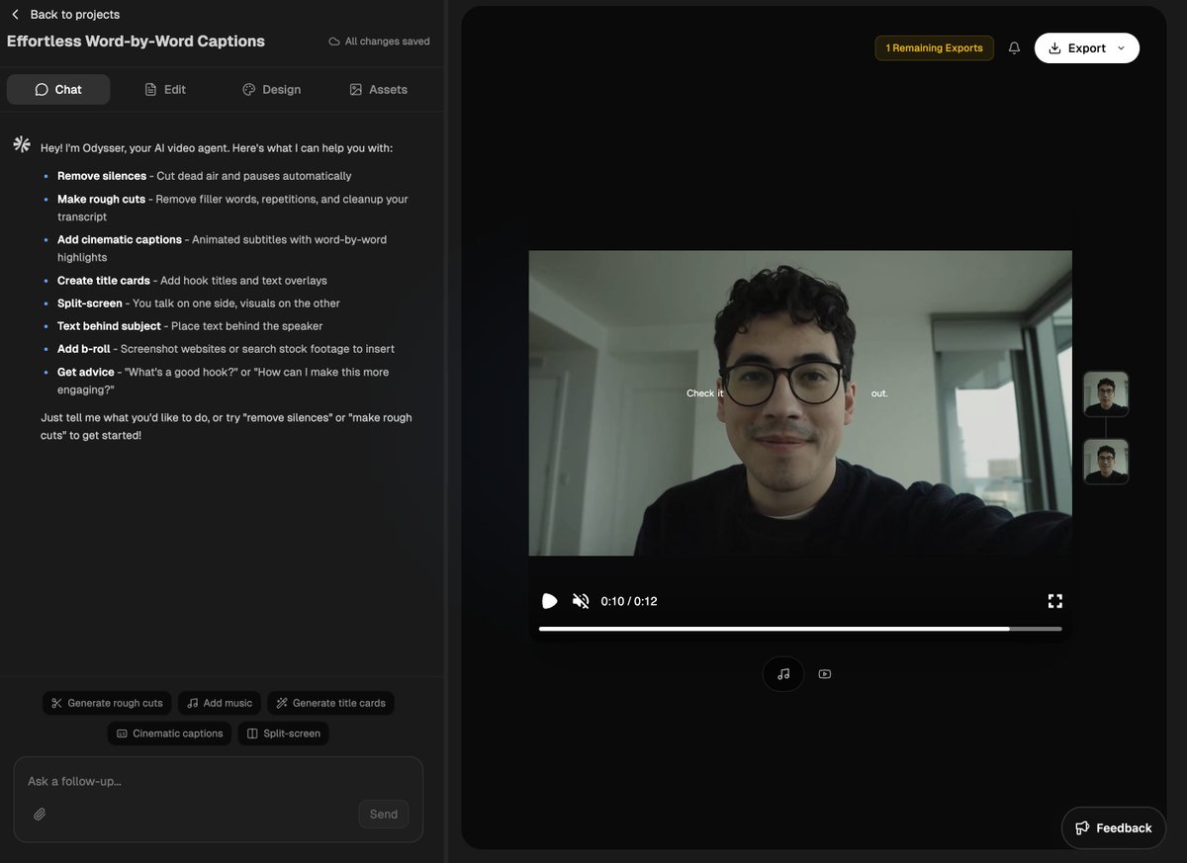
Task: Expand the Export dropdown chevron
Action: (1121, 47)
